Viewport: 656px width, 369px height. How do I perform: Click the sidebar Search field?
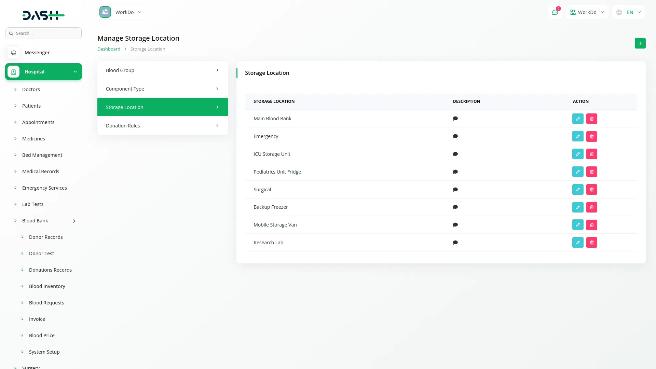(44, 33)
